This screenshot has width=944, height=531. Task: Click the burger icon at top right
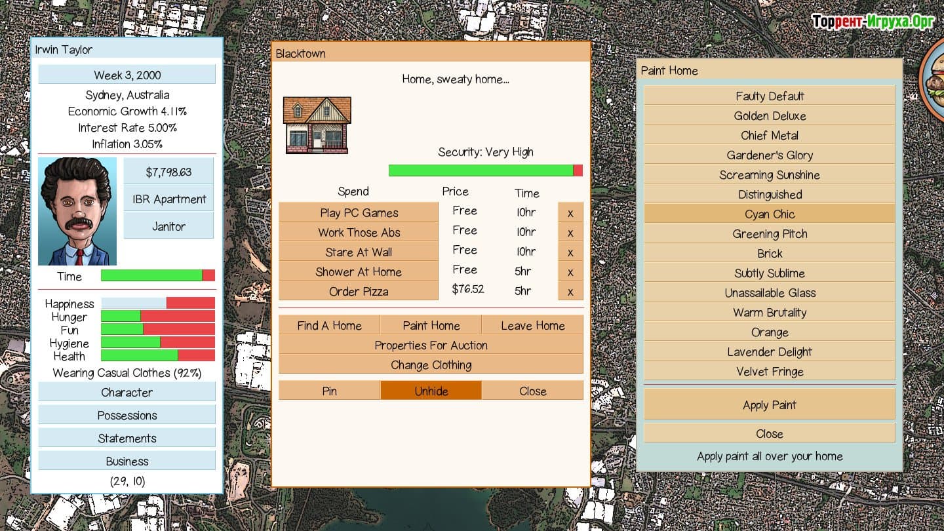[x=934, y=79]
